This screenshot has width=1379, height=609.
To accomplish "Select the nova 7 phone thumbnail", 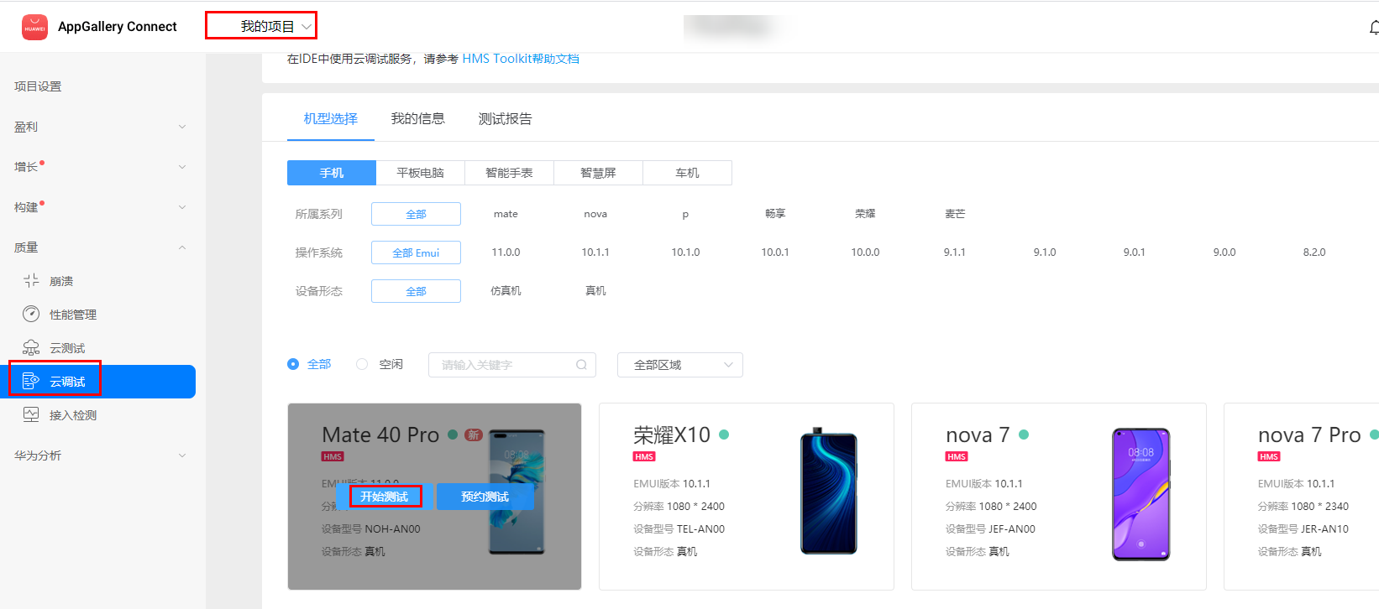I will coord(1140,494).
